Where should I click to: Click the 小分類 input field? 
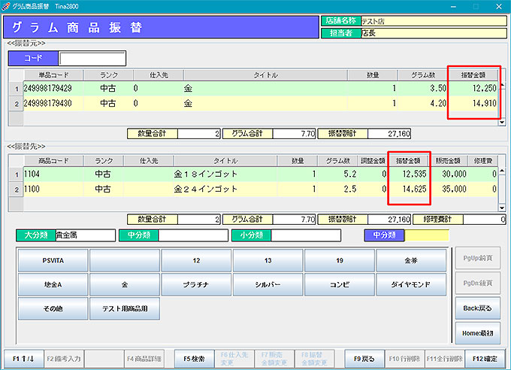pos(306,235)
